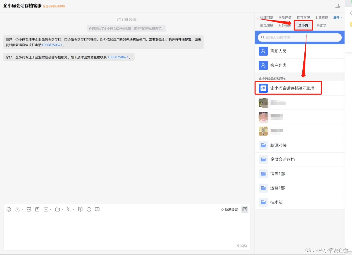Expand phone call options arrow
The image size is (352, 255).
coord(74,209)
